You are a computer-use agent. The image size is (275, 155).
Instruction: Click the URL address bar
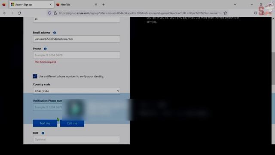140,13
